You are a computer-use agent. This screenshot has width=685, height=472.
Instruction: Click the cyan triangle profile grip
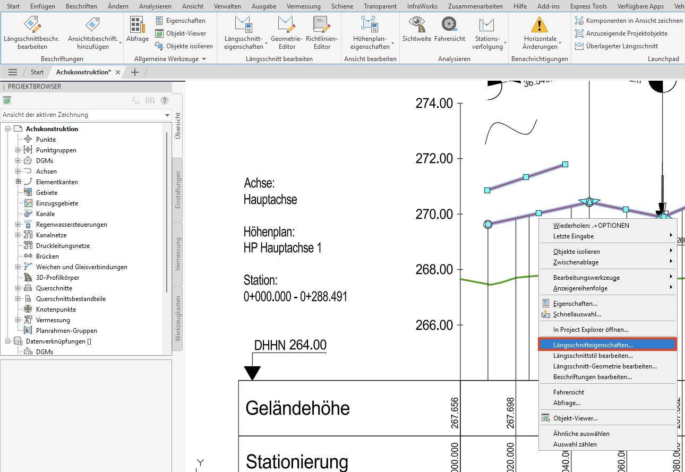[589, 202]
